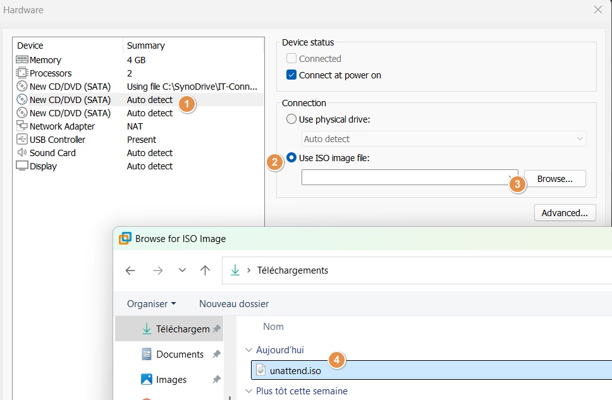Click the Browse button for ISO image

click(x=554, y=178)
